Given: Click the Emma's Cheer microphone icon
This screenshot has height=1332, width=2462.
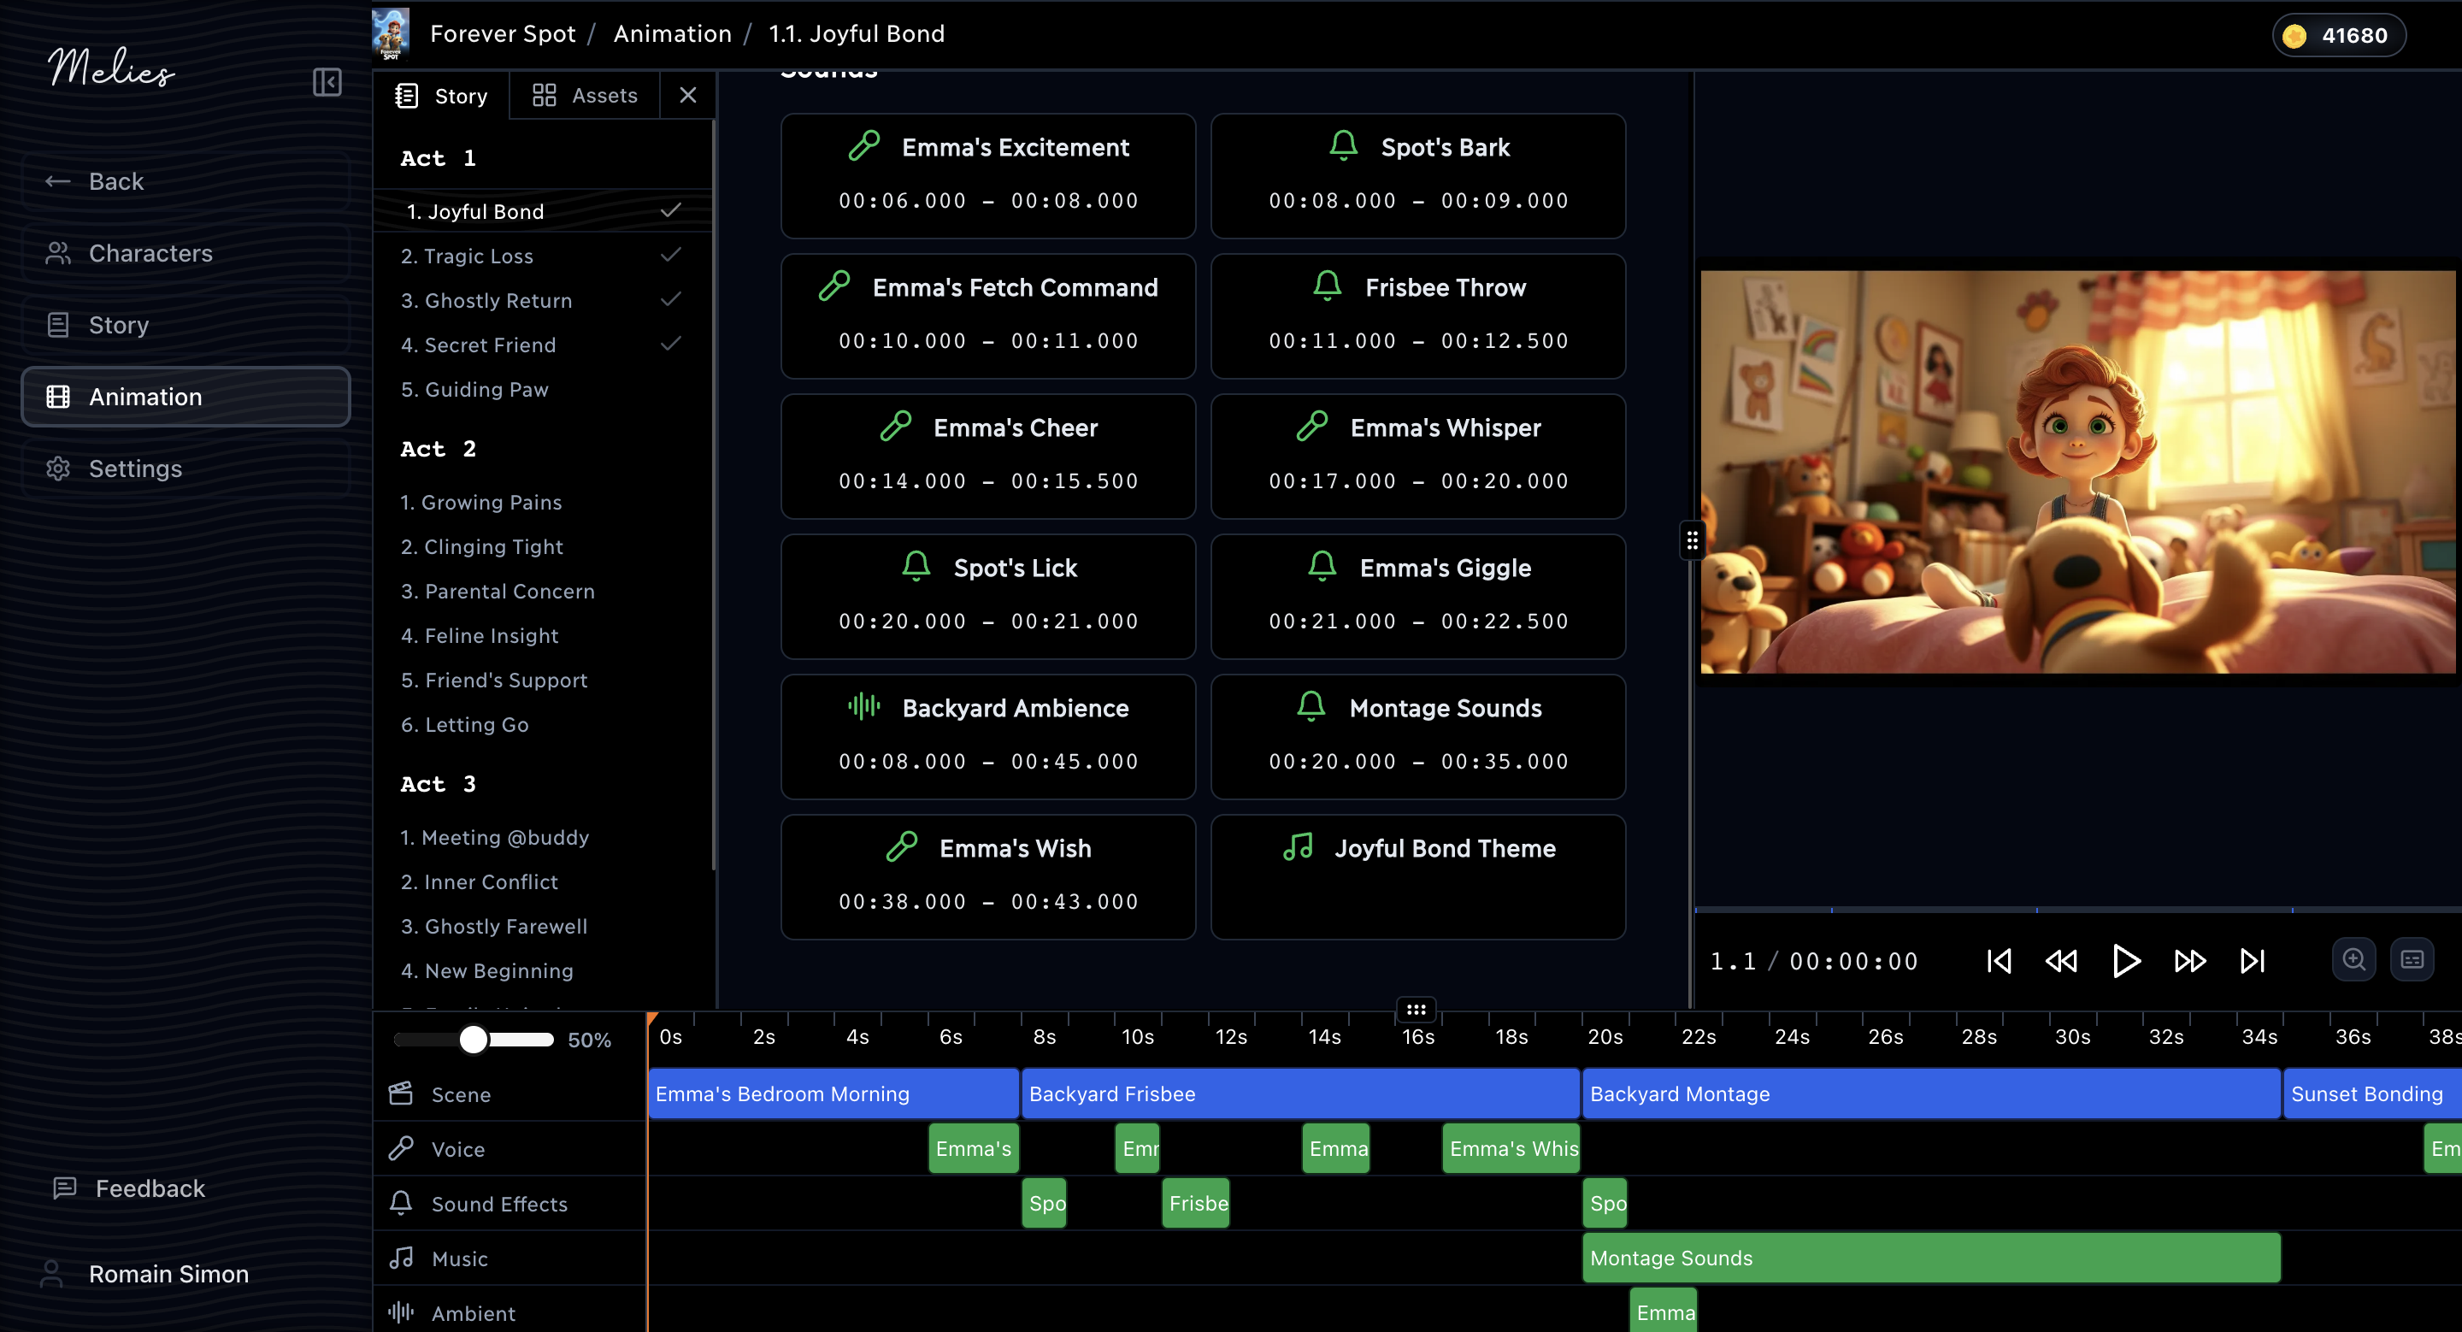Looking at the screenshot, I should pyautogui.click(x=896, y=425).
